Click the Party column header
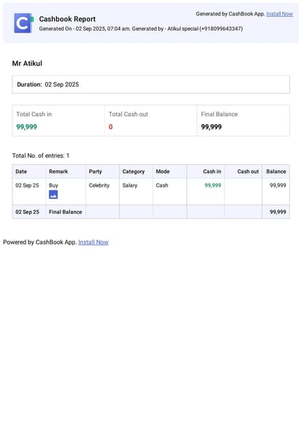Viewport: 302px width, 427px height. pyautogui.click(x=96, y=172)
